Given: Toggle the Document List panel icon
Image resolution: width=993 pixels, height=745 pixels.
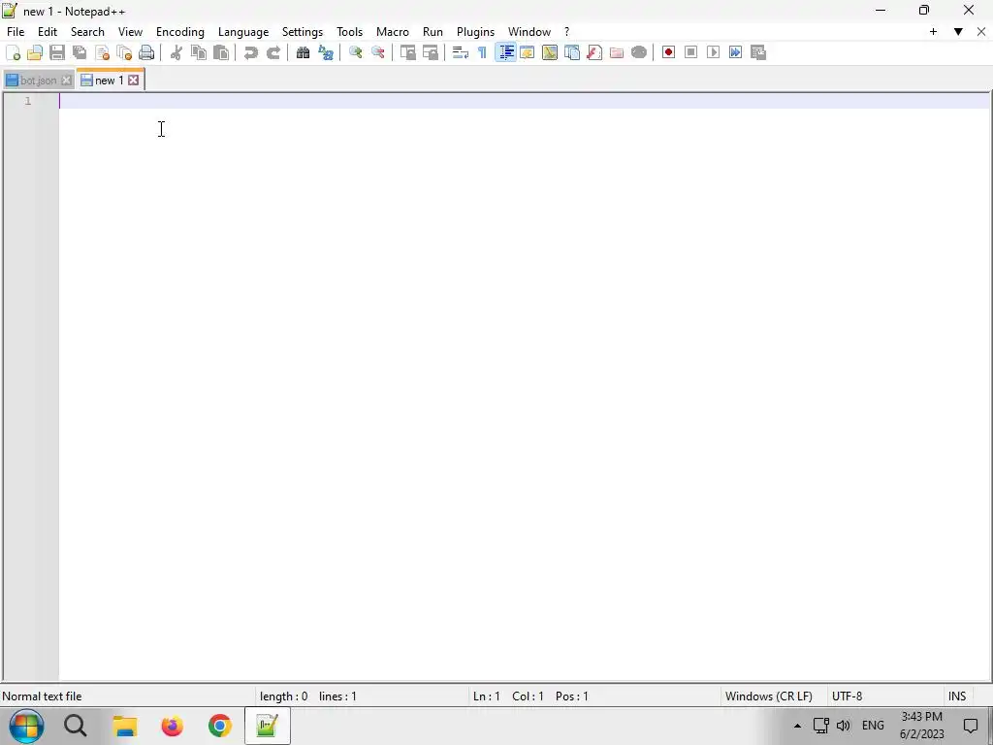Looking at the screenshot, I should click(572, 52).
